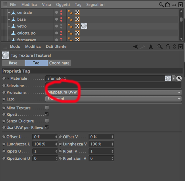185x181 pixels.
Task: Toggle visibility dots for vetro
Action: pos(61,26)
